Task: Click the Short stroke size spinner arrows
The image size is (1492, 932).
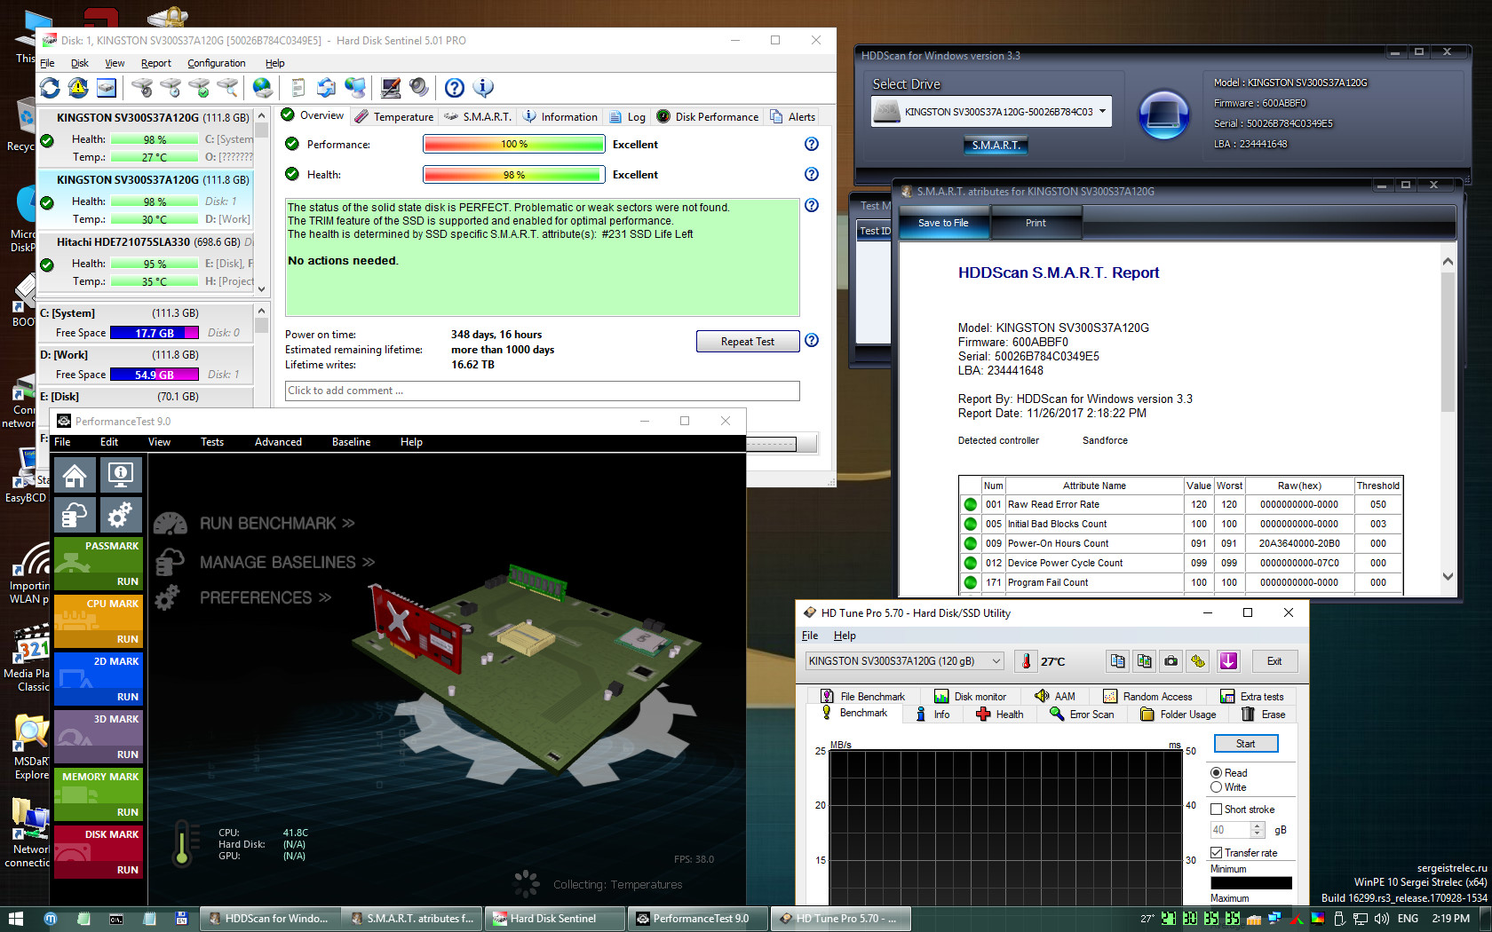Action: pyautogui.click(x=1257, y=830)
